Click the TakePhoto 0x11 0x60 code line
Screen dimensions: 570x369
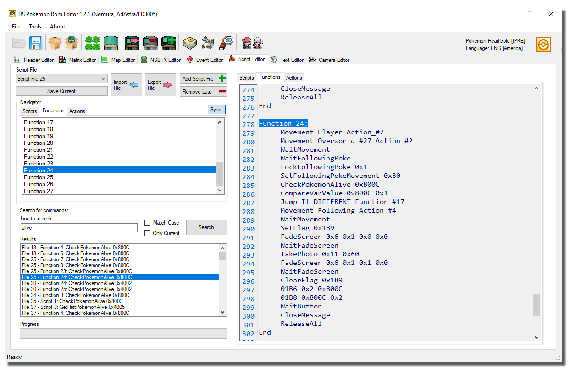320,254
